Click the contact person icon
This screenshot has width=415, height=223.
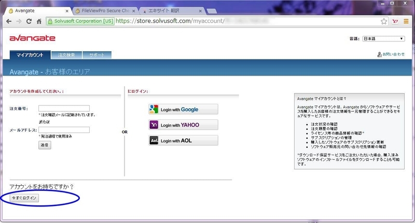(380, 54)
